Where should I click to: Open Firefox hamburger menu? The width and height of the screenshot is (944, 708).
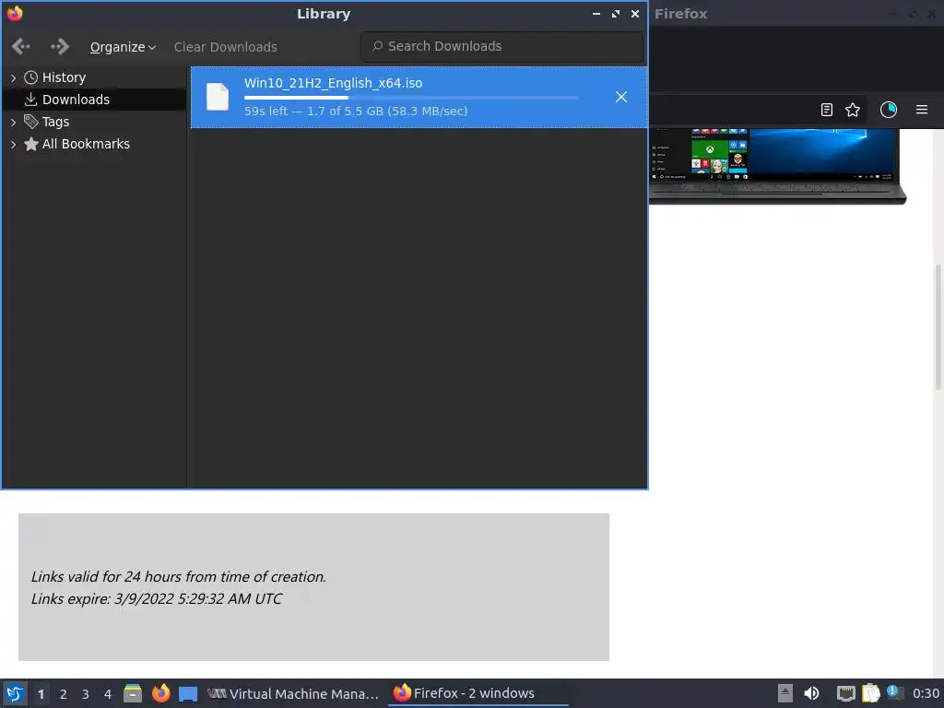tap(922, 110)
